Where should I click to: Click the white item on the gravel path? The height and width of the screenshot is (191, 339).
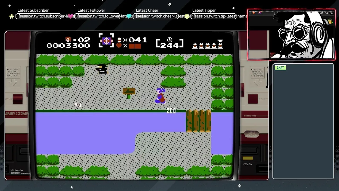78,105
